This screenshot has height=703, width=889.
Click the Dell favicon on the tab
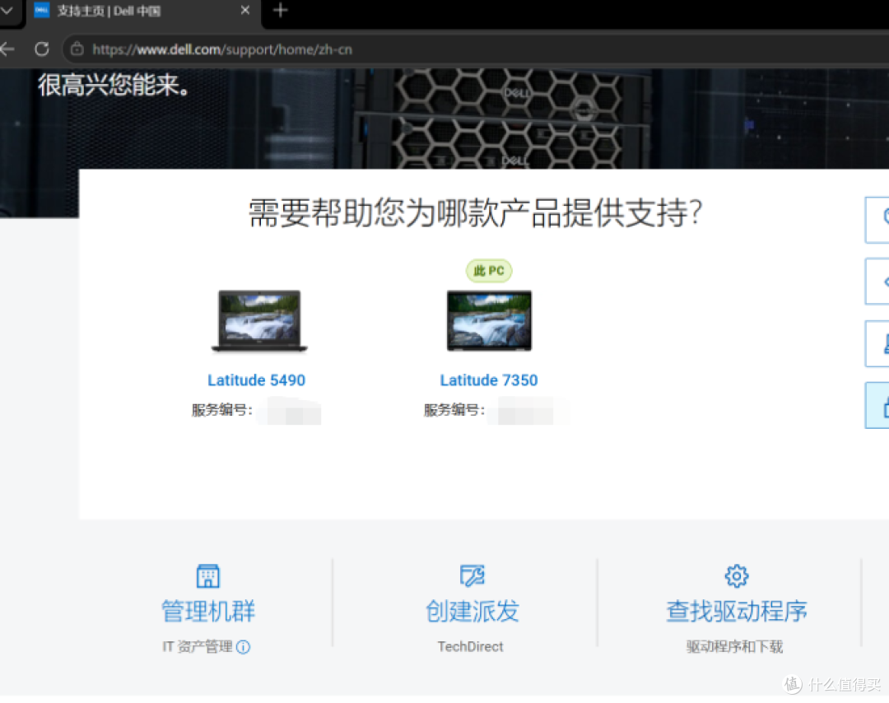[42, 10]
